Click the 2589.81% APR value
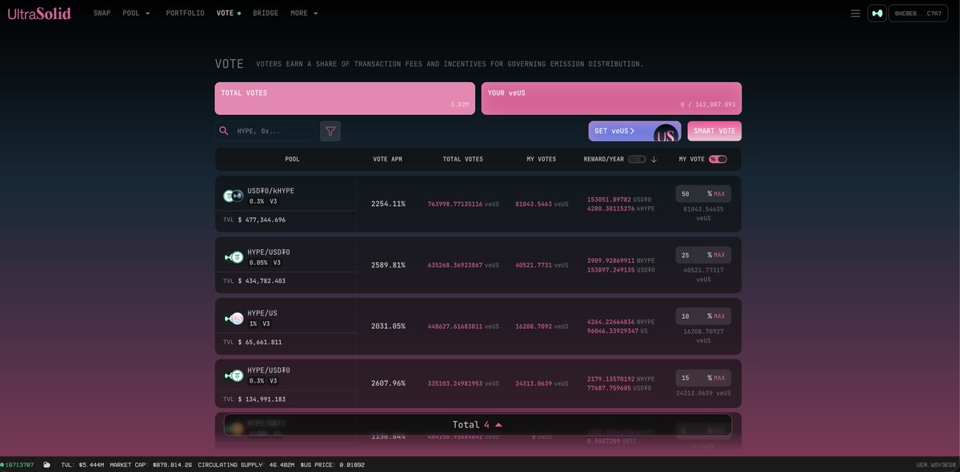Viewport: 960px width, 472px height. (x=388, y=265)
